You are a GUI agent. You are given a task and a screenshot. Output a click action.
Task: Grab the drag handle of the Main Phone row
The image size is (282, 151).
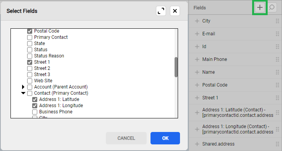[277, 59]
